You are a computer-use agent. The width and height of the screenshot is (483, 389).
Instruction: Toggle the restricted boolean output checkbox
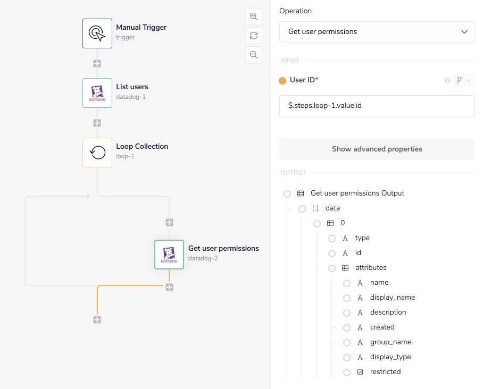(361, 371)
